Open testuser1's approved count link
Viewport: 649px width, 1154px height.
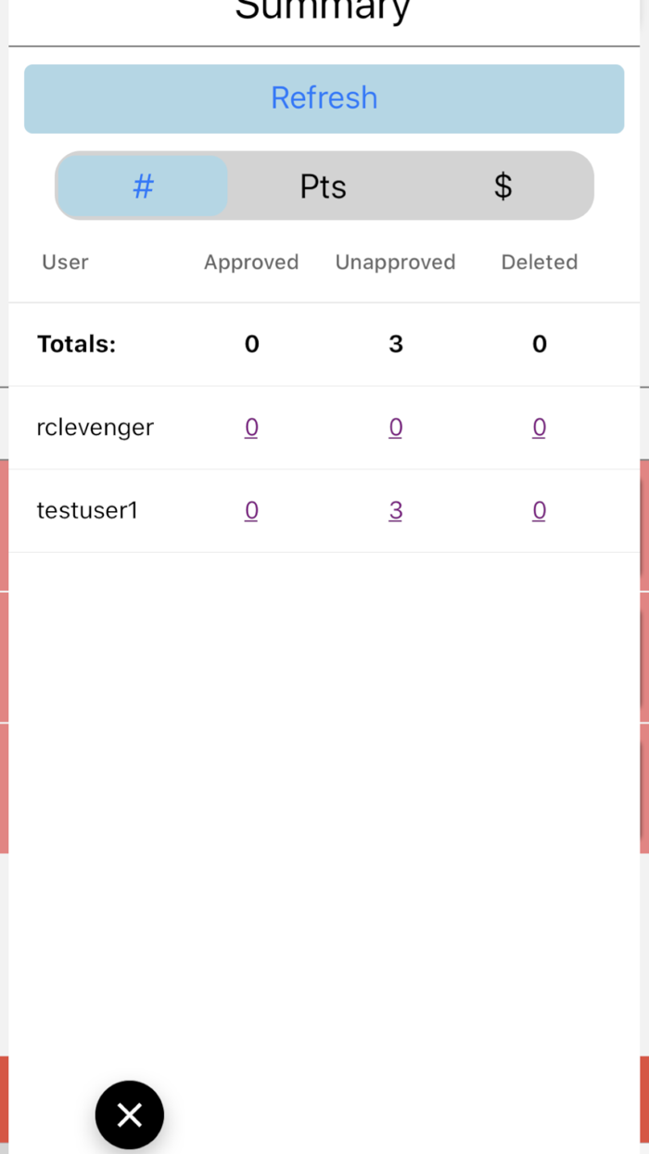point(251,510)
